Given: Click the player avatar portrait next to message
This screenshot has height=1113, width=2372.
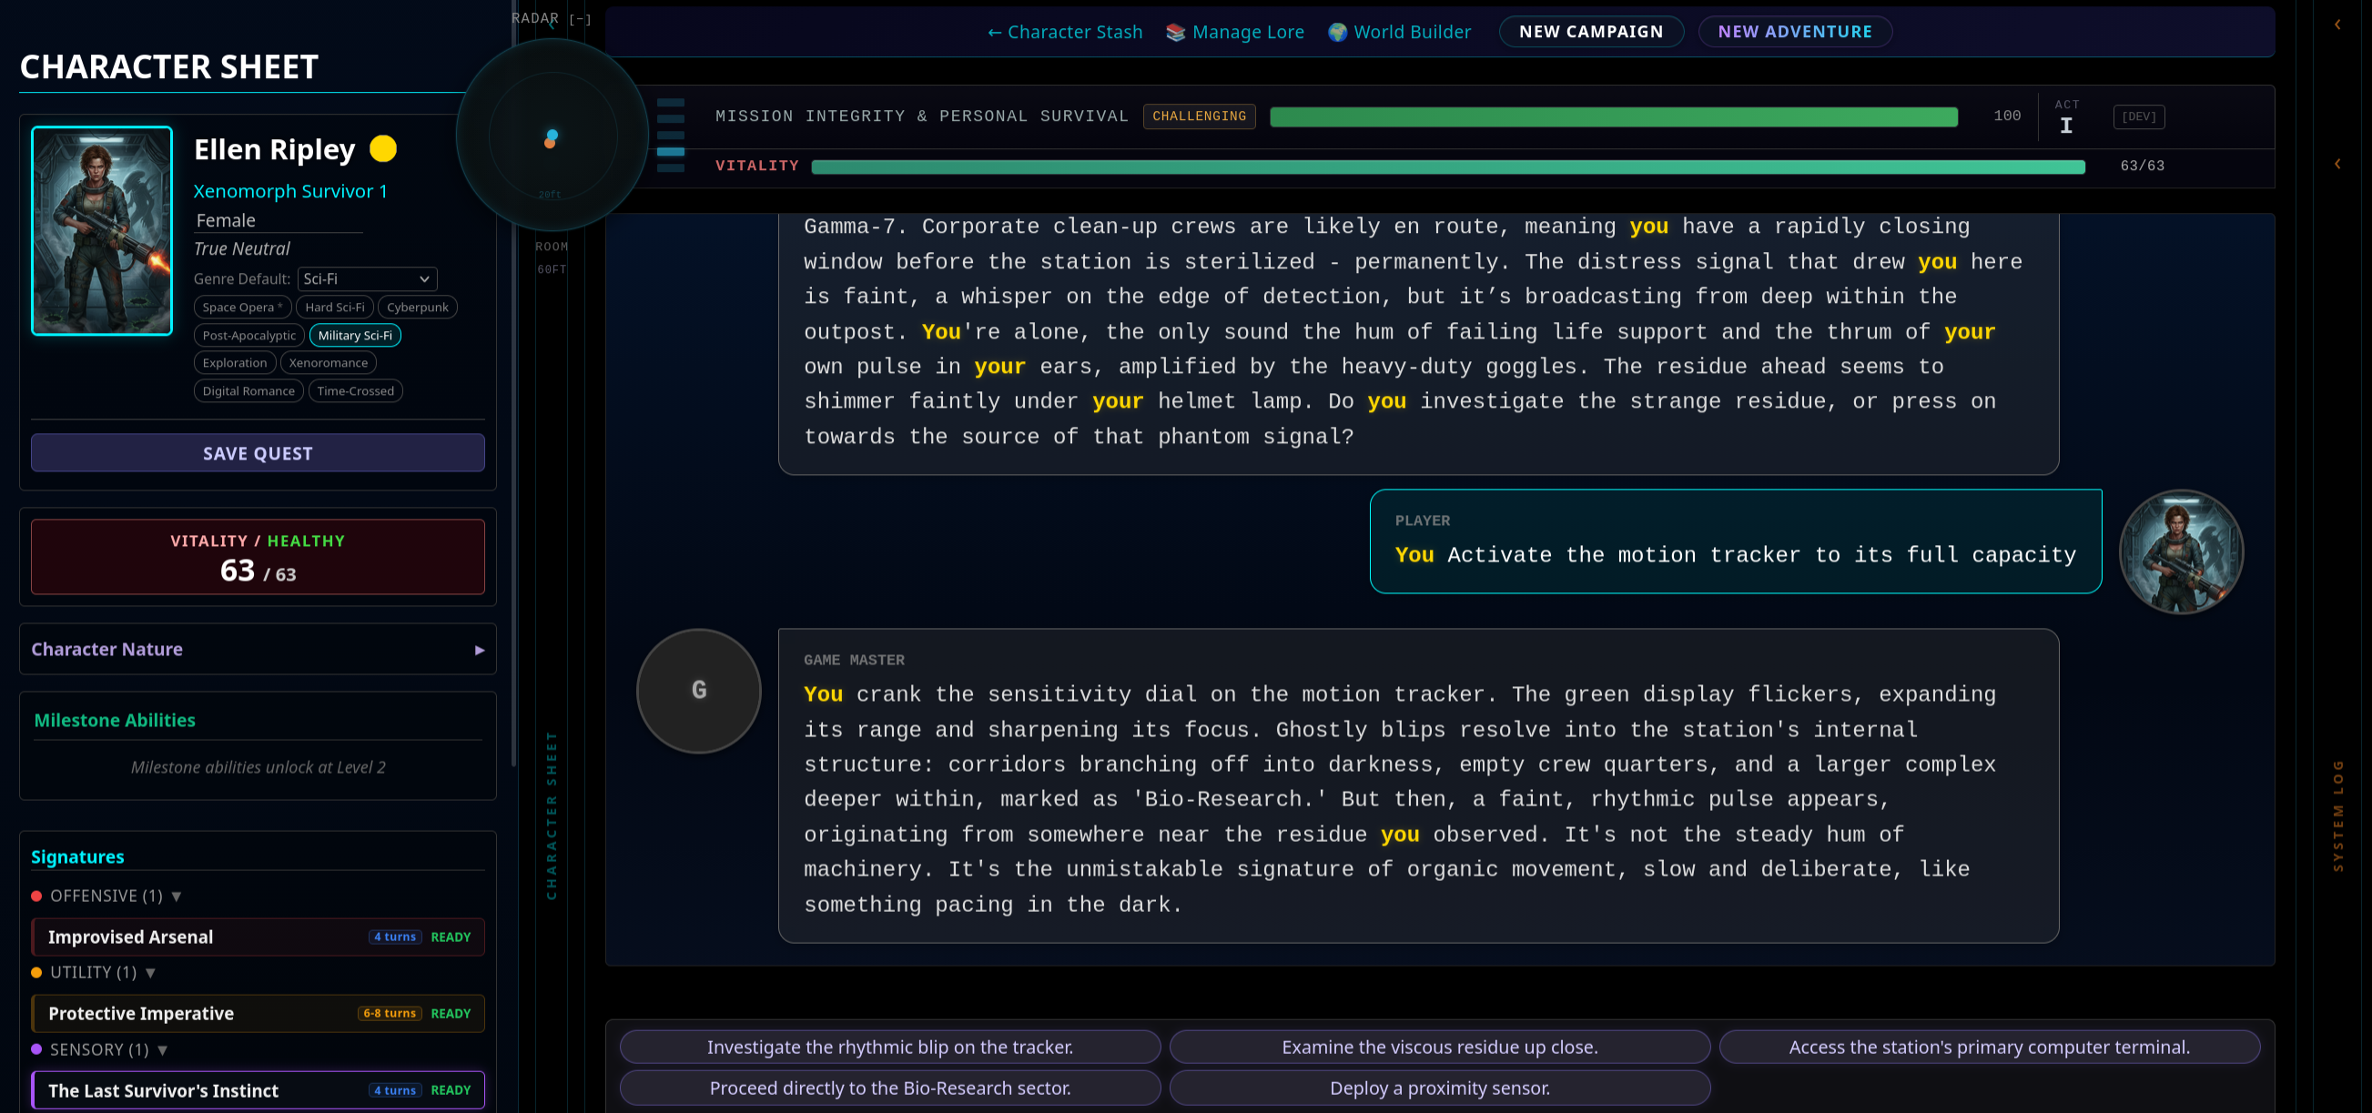Looking at the screenshot, I should click(x=2181, y=551).
